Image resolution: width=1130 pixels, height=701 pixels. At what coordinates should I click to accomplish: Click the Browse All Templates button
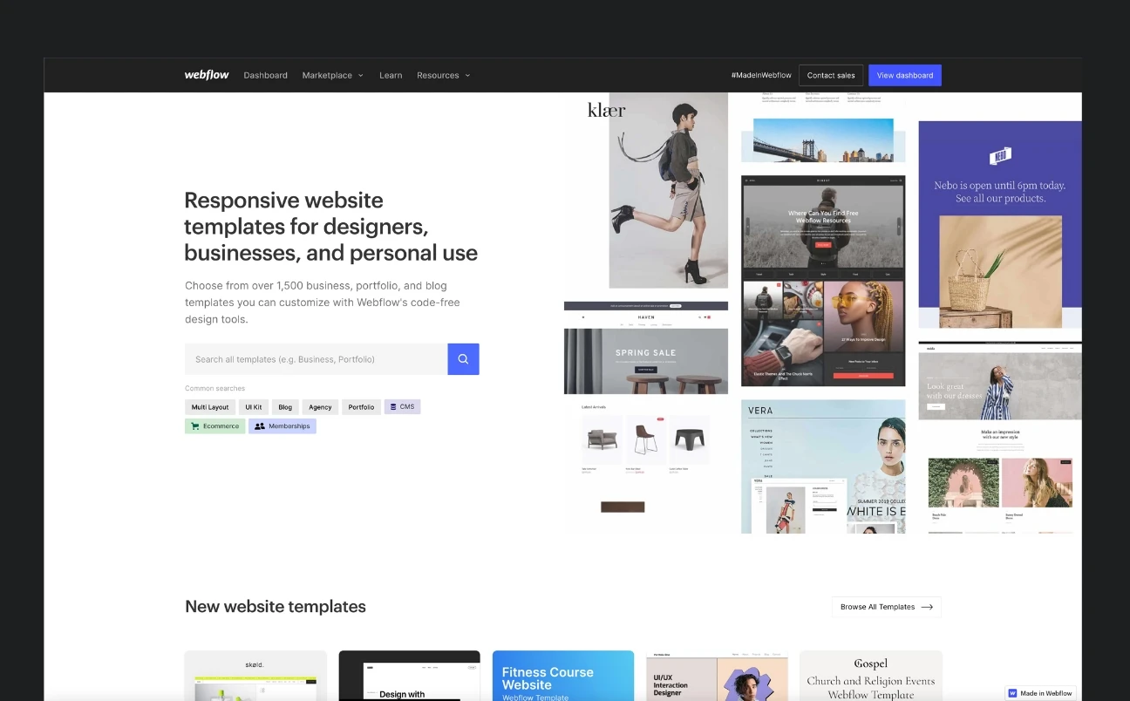[x=887, y=607]
